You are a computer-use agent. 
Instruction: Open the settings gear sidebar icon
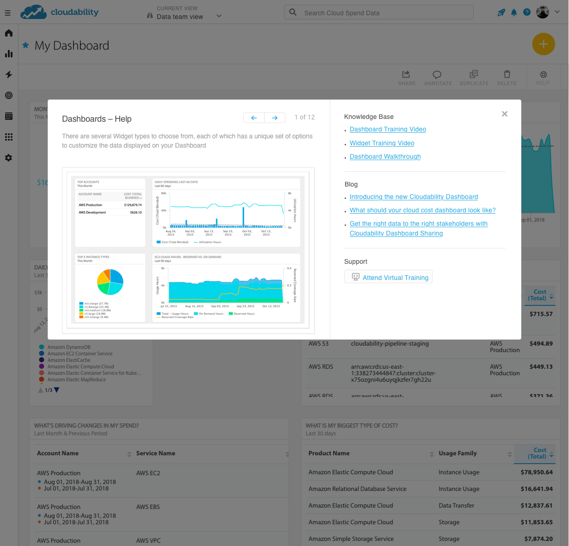coord(9,158)
